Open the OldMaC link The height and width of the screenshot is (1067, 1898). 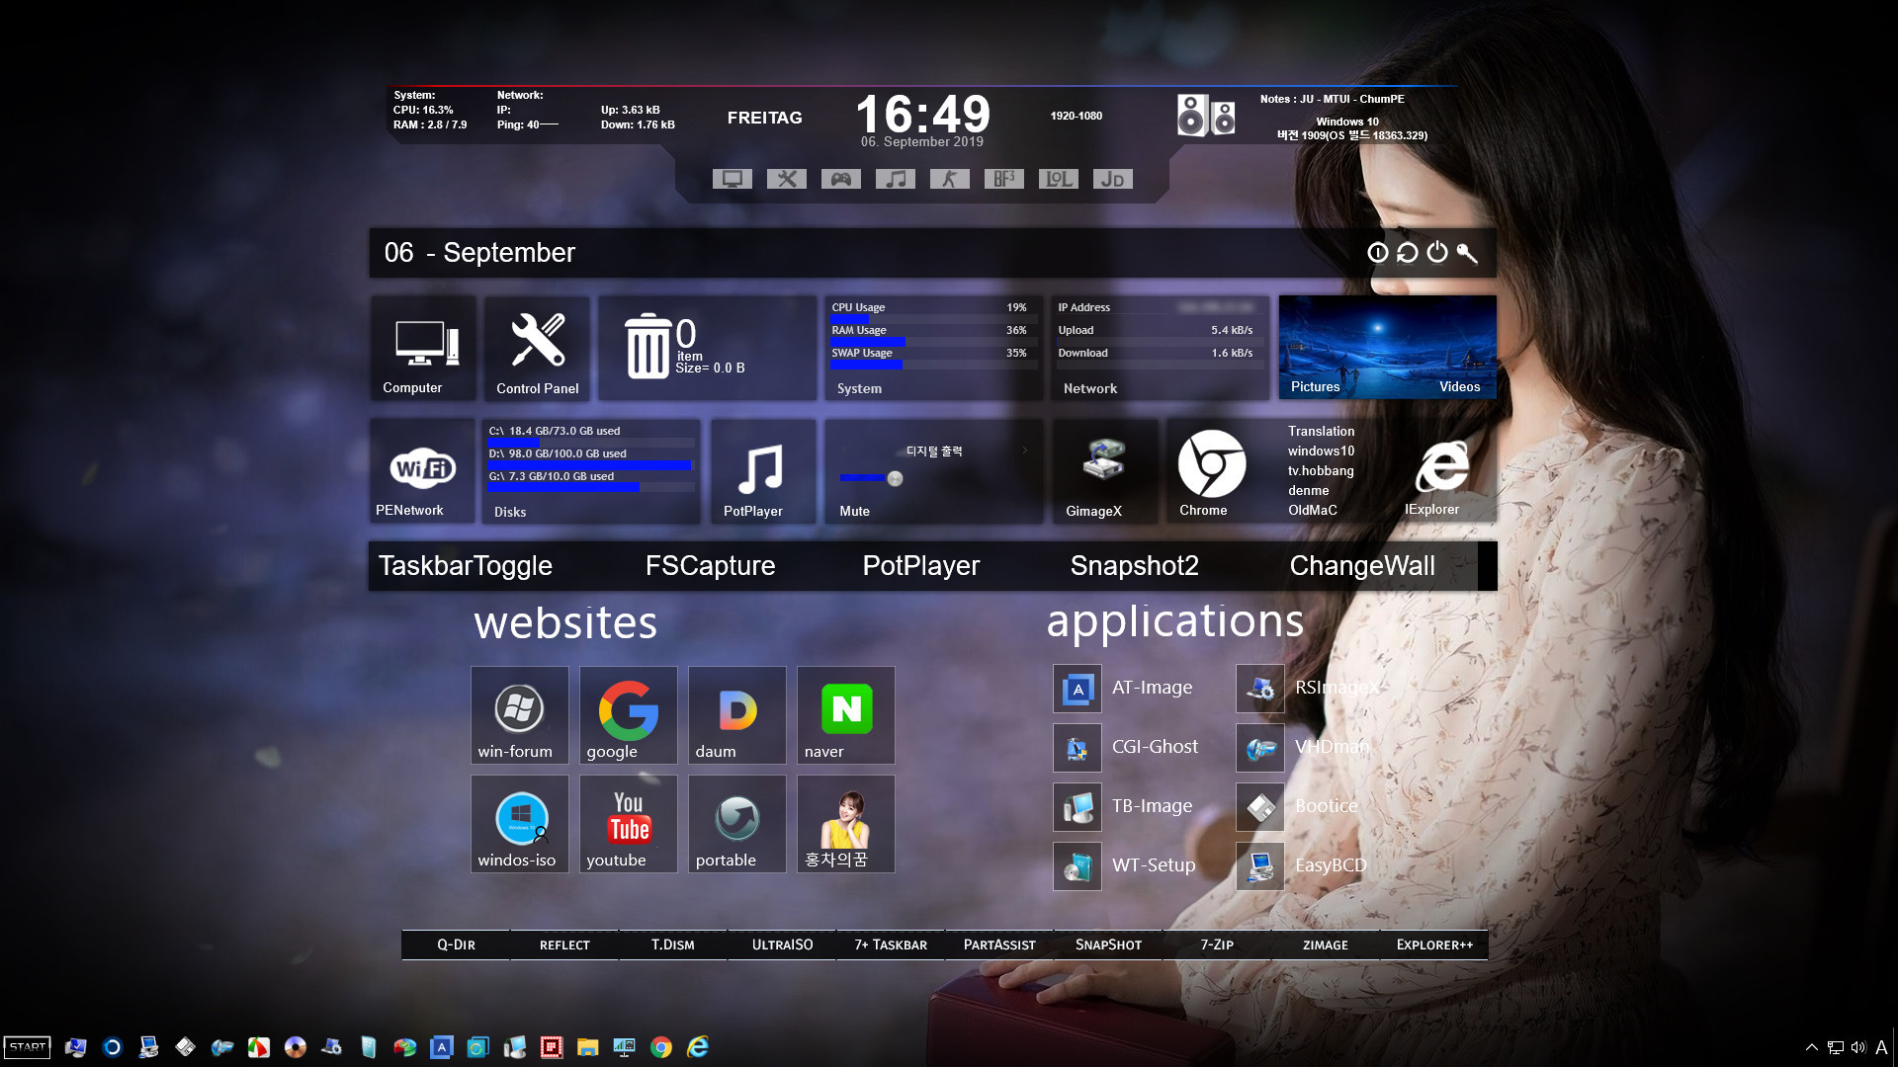[1312, 510]
